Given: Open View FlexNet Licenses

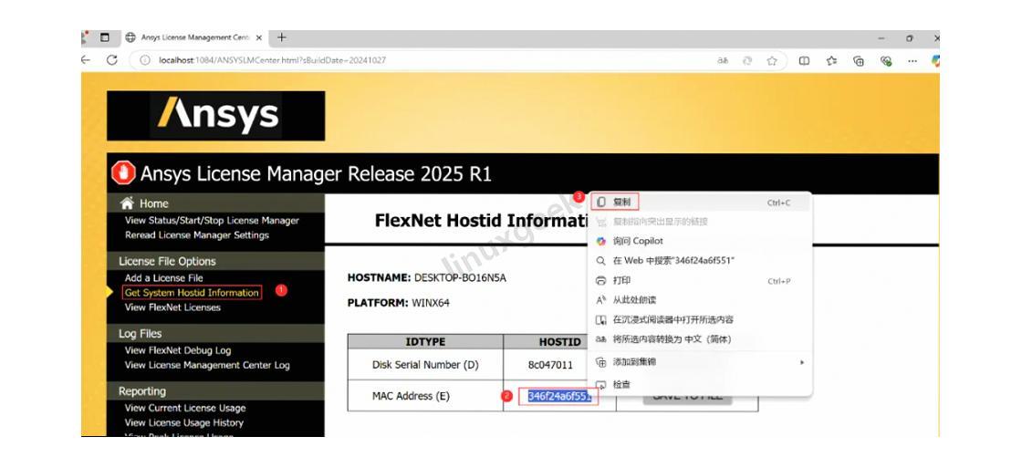Looking at the screenshot, I should click(x=172, y=307).
